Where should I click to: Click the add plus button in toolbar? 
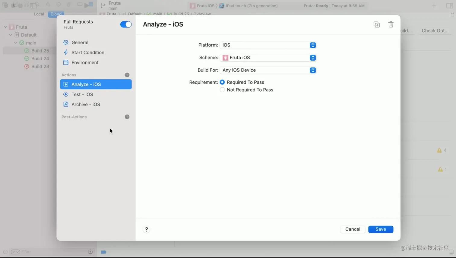coord(434,6)
